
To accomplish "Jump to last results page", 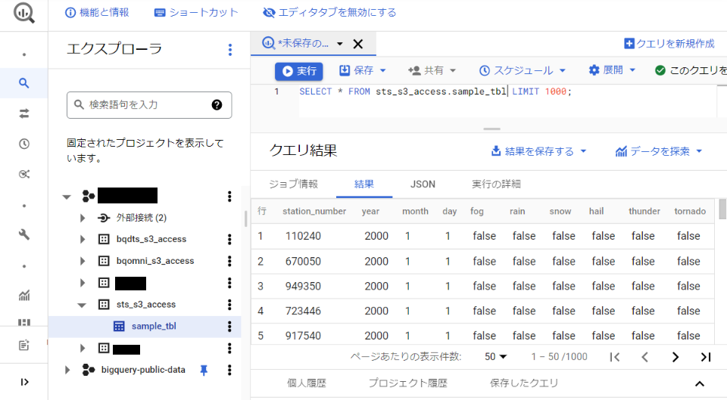I will pyautogui.click(x=705, y=357).
